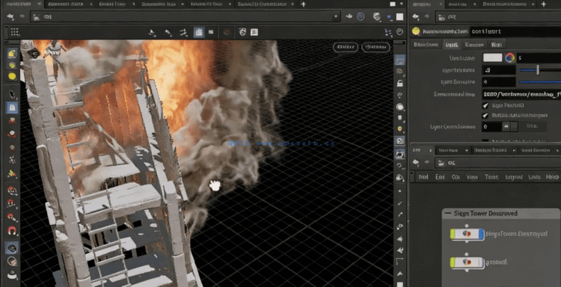The height and width of the screenshot is (287, 561).
Task: Open the Tools menu in network editor
Action: 491,177
